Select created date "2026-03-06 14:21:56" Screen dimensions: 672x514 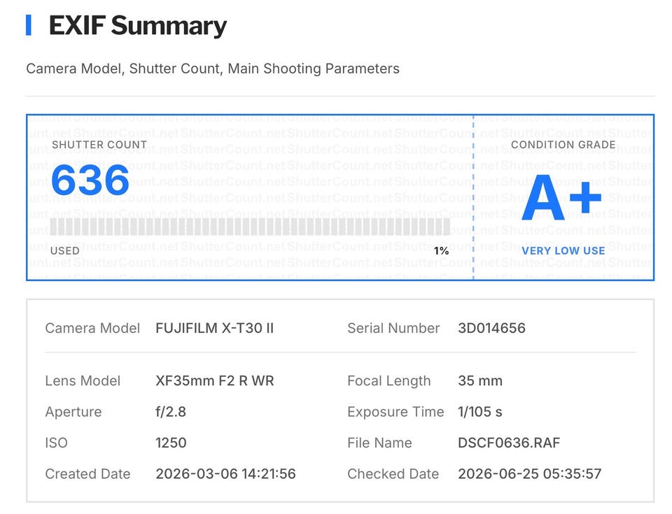(225, 473)
